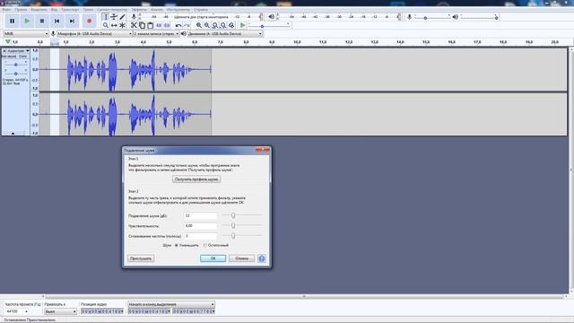
Task: Zoom in on the waveform
Action: click(199, 25)
